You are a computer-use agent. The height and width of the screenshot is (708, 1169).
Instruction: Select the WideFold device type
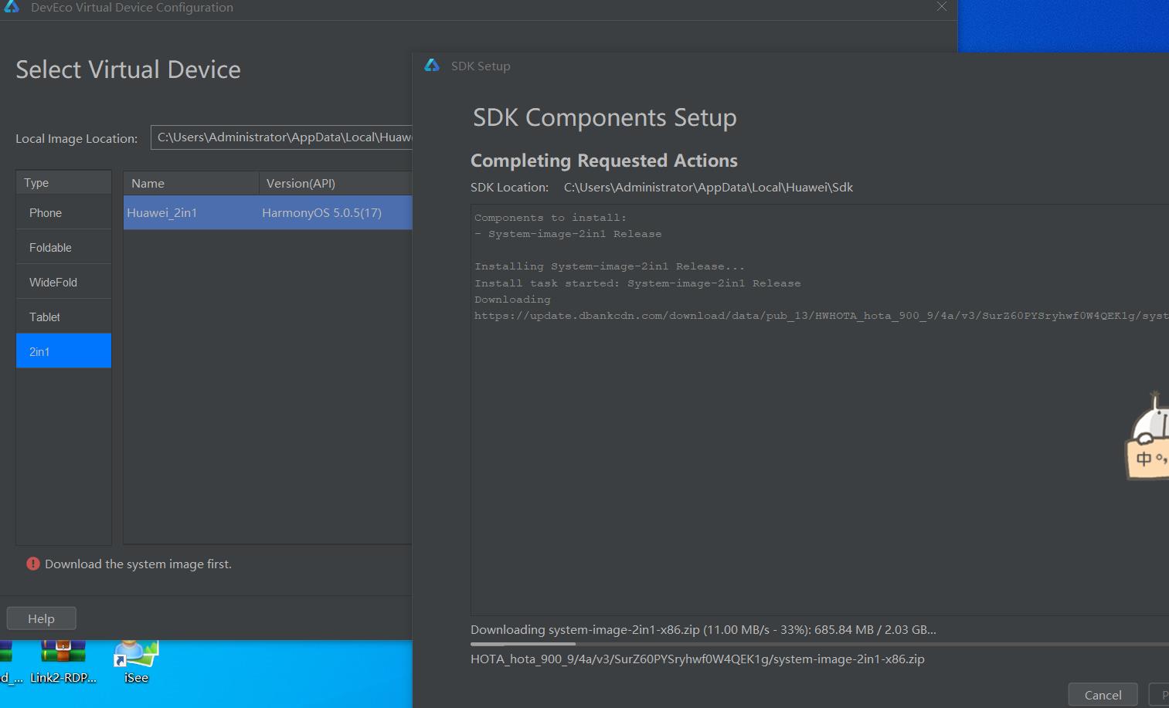tap(63, 282)
